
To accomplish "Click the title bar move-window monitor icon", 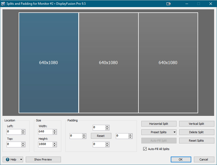I will tap(168, 4).
